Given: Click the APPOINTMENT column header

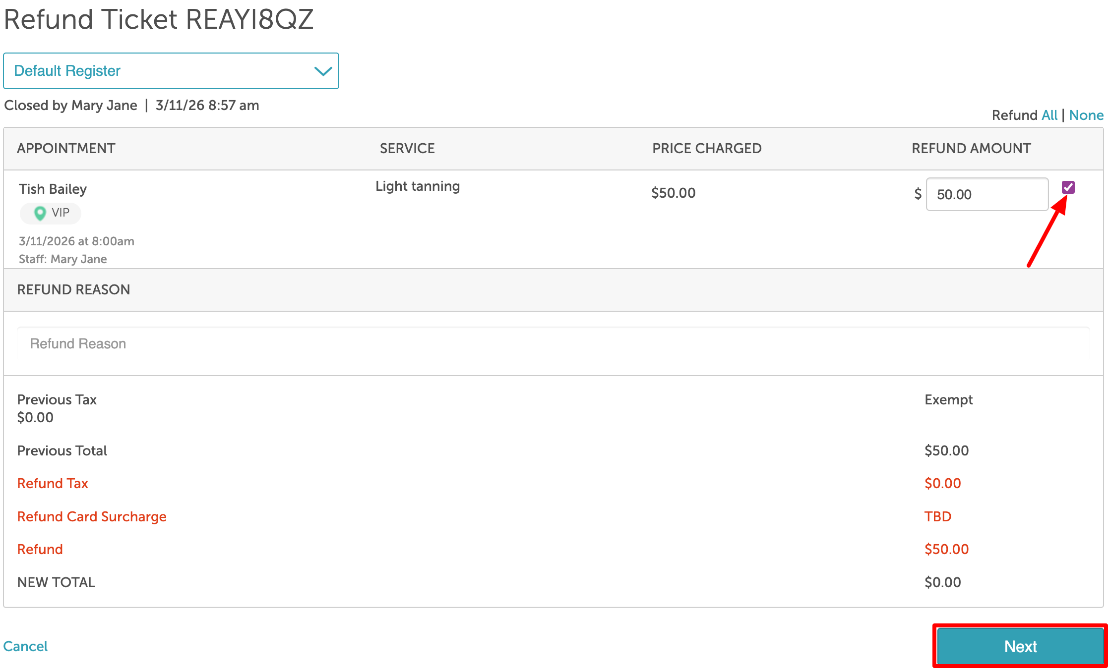Looking at the screenshot, I should pyautogui.click(x=66, y=148).
